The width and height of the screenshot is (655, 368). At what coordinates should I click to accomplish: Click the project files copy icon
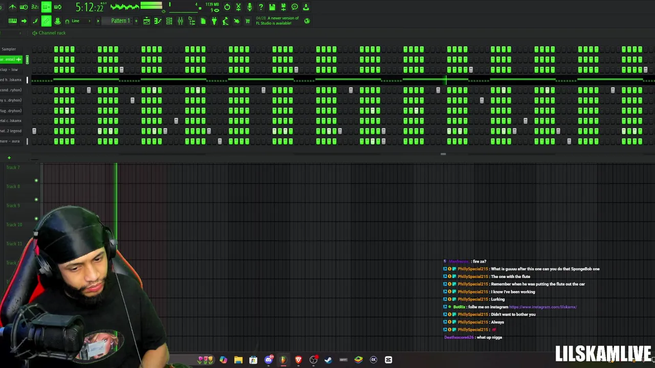[x=203, y=21]
